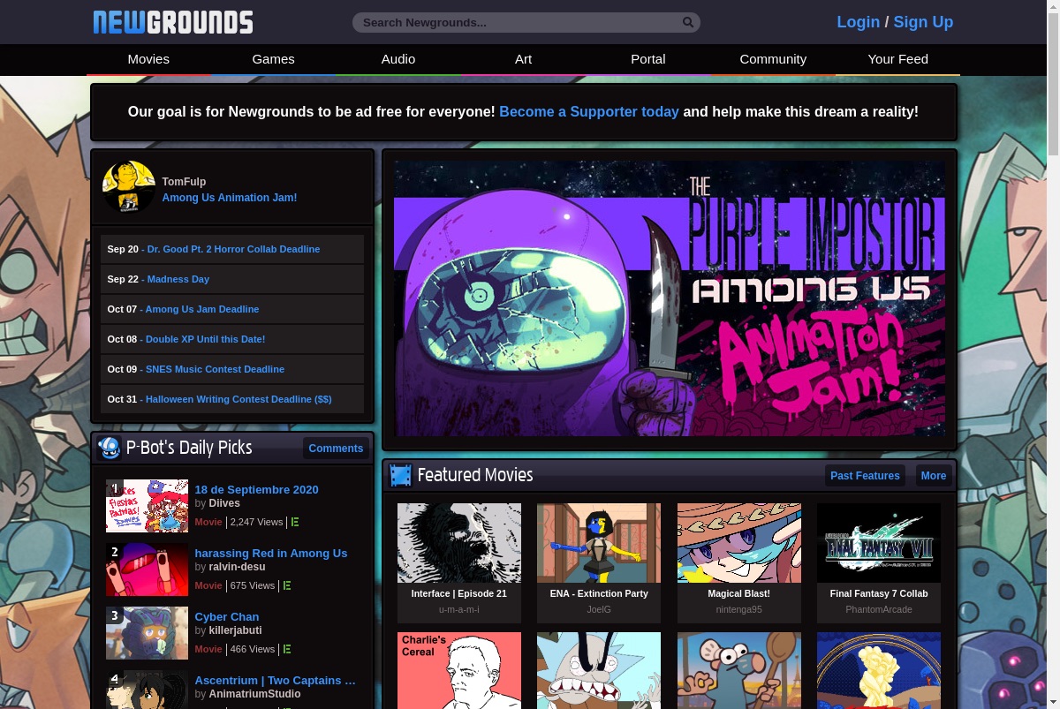The image size is (1060, 709).
Task: Open harassing Red in Among Us title
Action: pyautogui.click(x=271, y=554)
